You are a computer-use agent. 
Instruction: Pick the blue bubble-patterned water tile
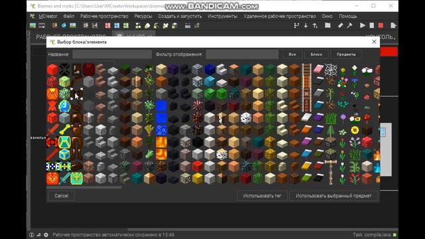click(161, 130)
